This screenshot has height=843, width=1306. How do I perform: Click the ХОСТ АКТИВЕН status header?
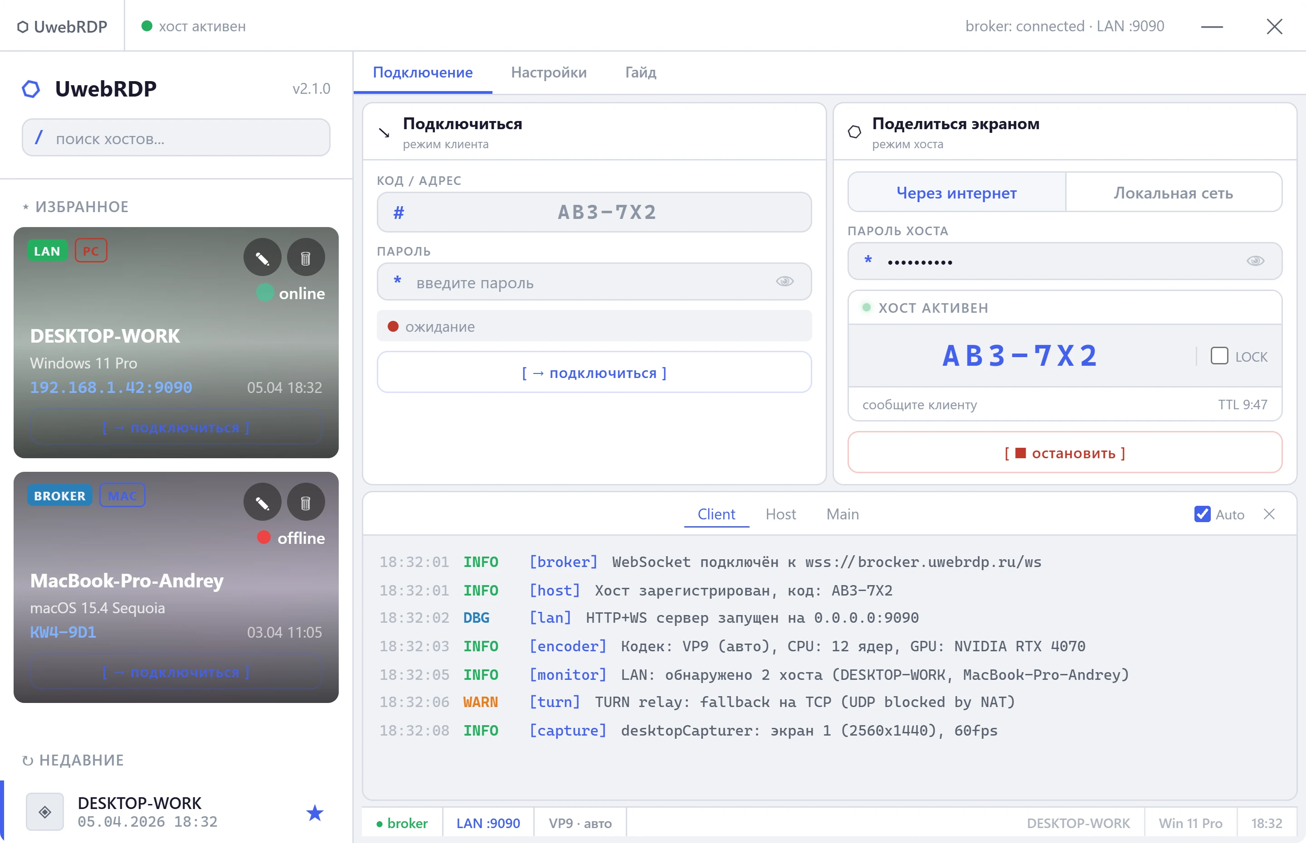point(1065,308)
